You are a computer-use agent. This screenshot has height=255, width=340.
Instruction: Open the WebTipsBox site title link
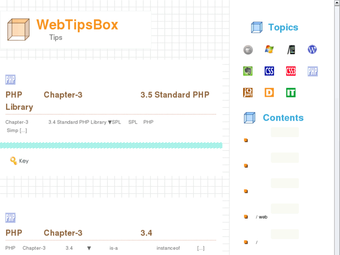click(x=77, y=24)
